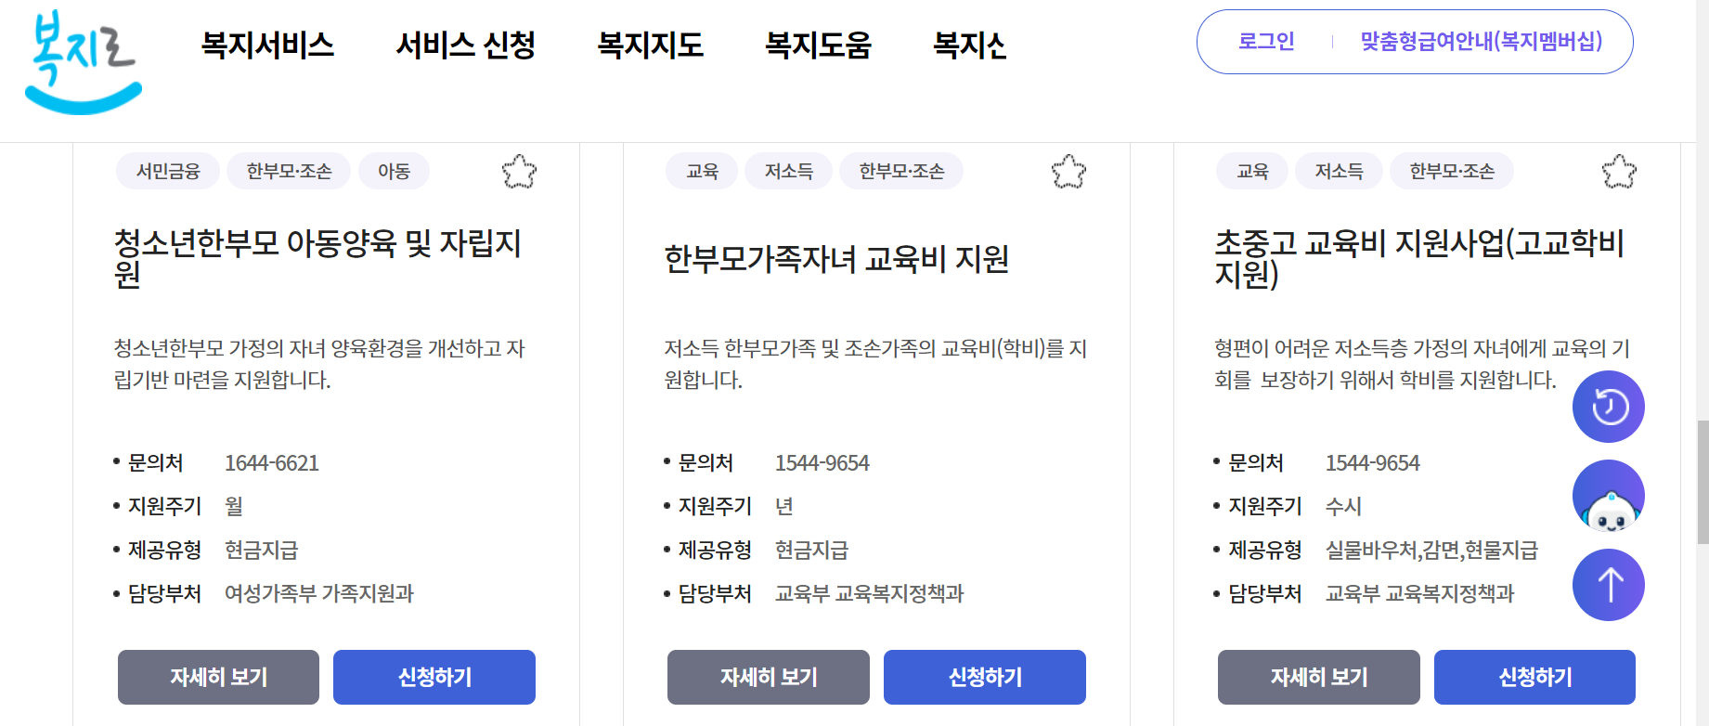Click 자세히 보기 on the 초중고 교육비 card

click(1317, 677)
